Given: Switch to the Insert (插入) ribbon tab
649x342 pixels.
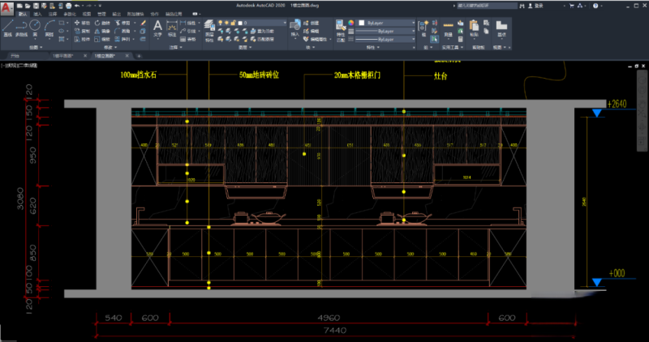Looking at the screenshot, I should pyautogui.click(x=37, y=15).
